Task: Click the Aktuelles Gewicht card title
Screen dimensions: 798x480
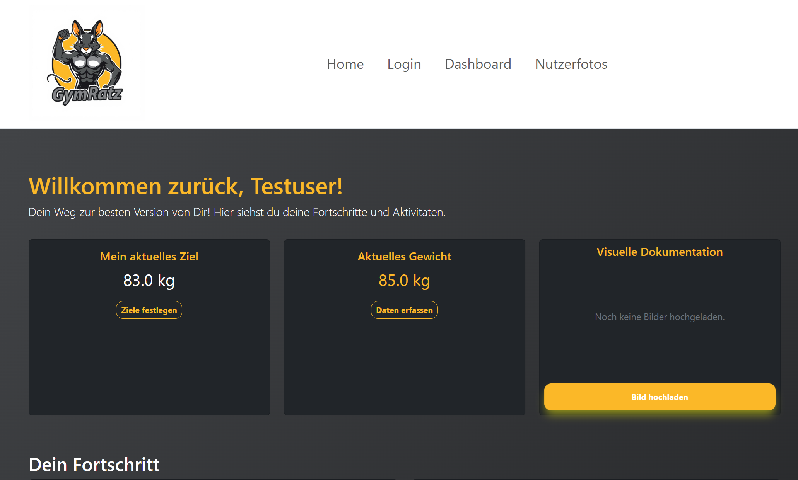Action: point(404,257)
